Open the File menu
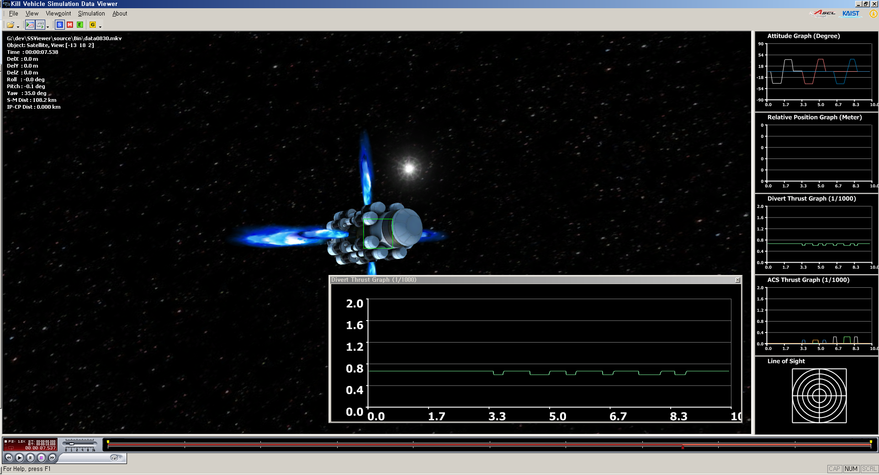This screenshot has height=475, width=879. coord(13,13)
